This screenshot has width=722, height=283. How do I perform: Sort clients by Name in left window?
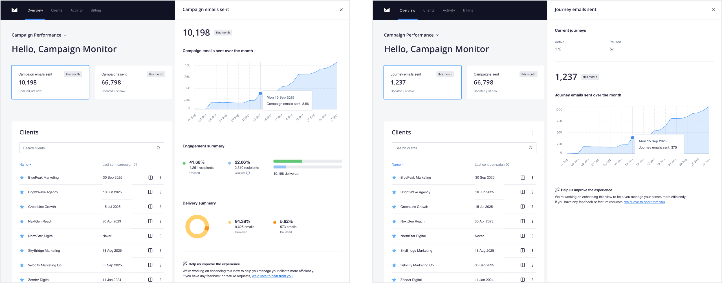[25, 165]
